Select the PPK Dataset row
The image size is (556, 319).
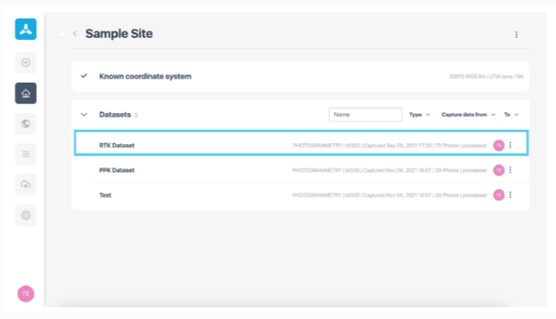[301, 170]
